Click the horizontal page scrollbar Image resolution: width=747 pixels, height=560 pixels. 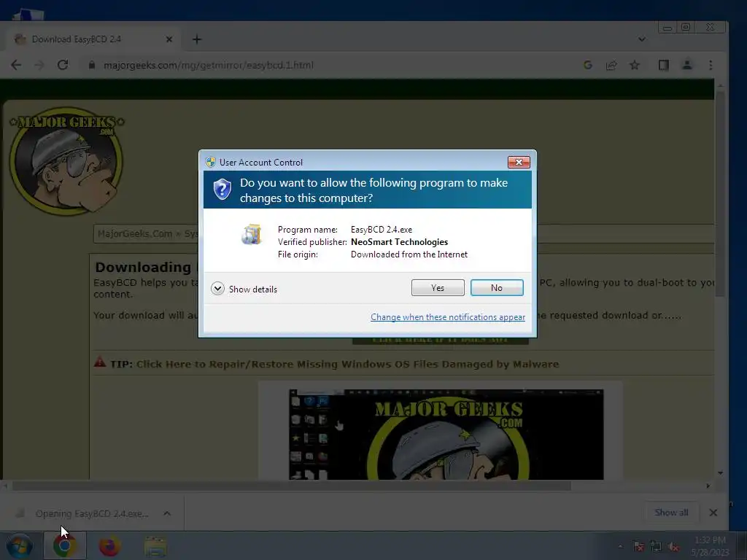tap(292, 486)
